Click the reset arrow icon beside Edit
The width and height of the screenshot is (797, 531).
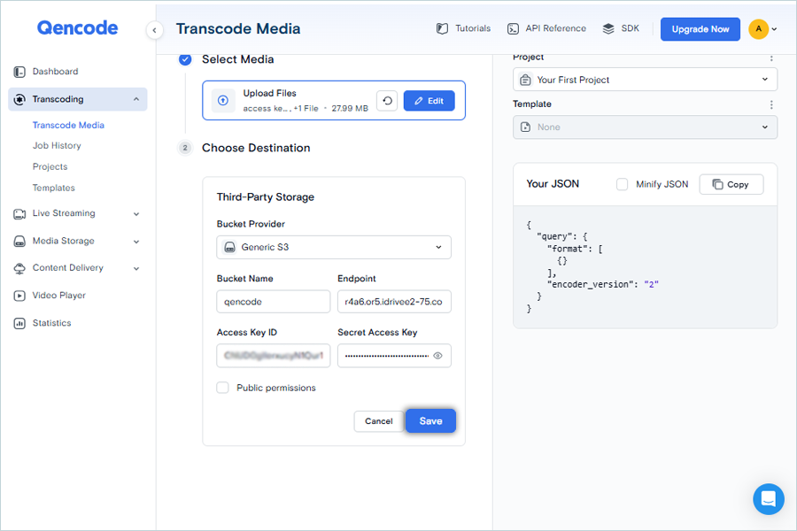(x=387, y=101)
